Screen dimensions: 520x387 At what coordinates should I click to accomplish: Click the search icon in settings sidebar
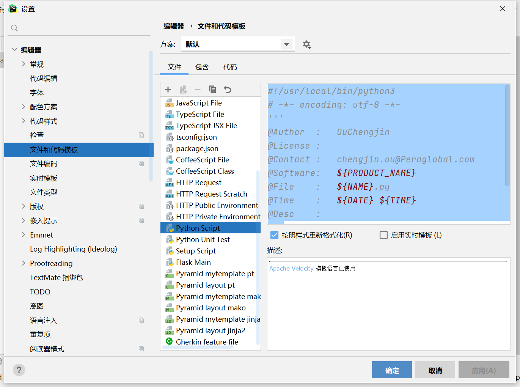(x=14, y=28)
